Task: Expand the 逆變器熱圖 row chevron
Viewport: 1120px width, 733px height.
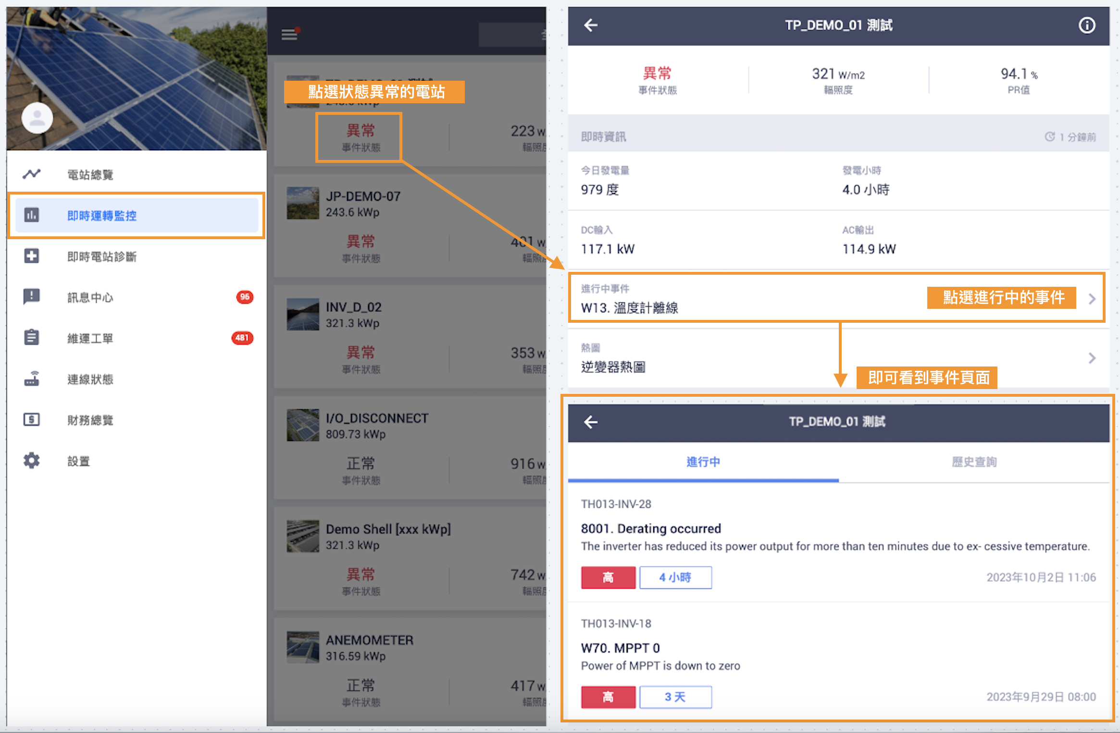Action: click(1092, 358)
